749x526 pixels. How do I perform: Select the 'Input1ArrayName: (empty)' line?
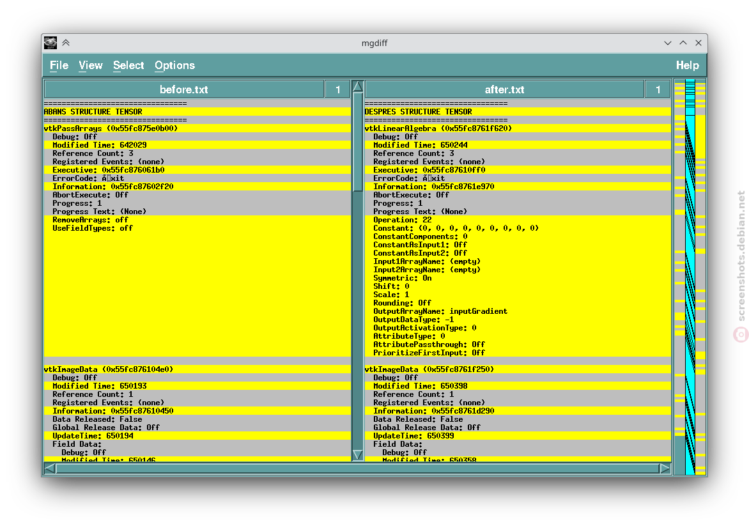coord(518,261)
